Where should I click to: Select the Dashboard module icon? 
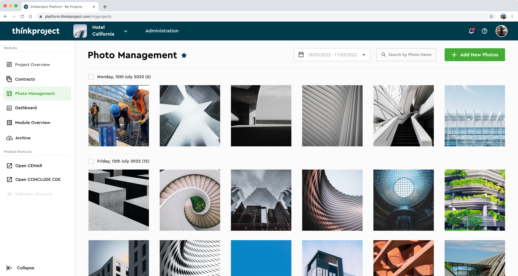9,108
